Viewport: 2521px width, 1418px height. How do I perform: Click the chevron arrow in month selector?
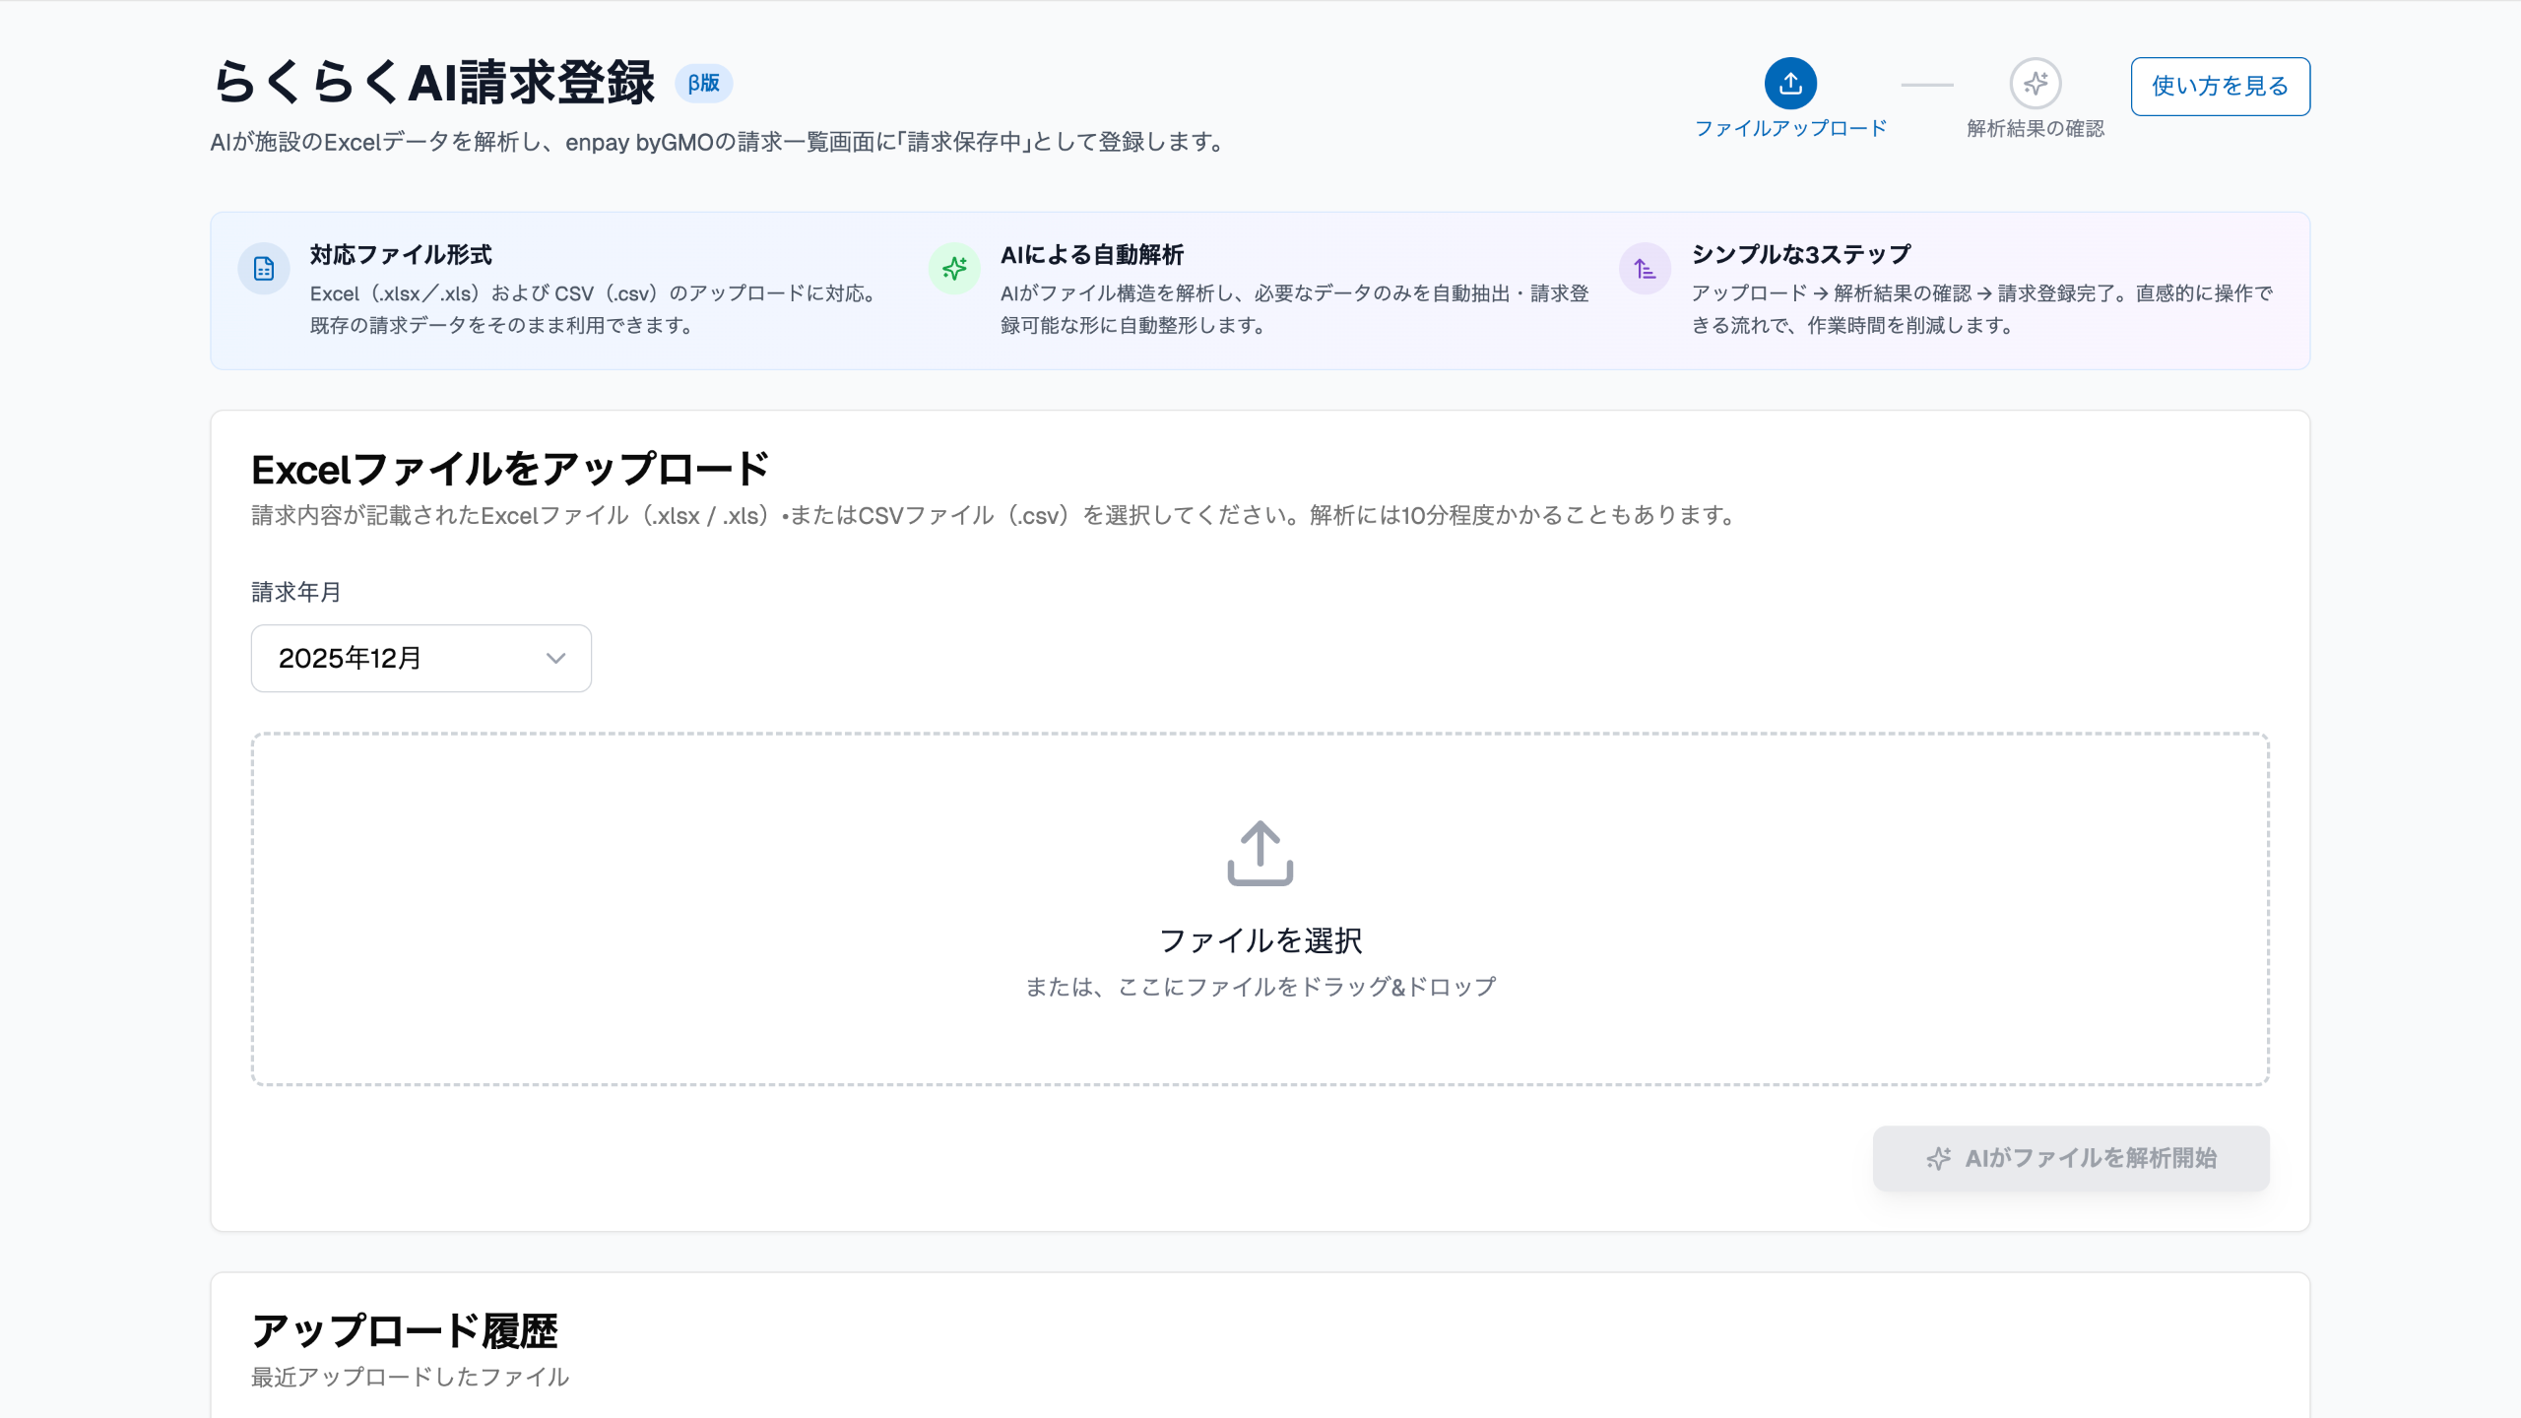(x=555, y=658)
